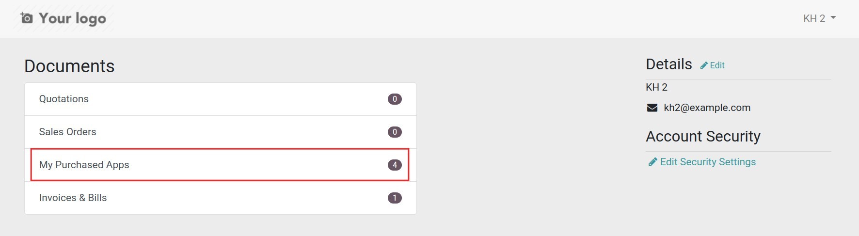The width and height of the screenshot is (859, 236).
Task: Click the envelope icon next to email
Action: coord(652,108)
